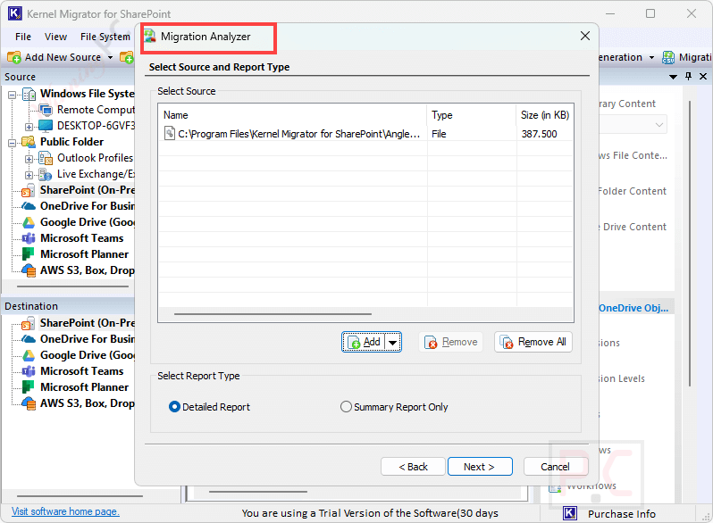Click the Windows File System tree label
Image resolution: width=713 pixels, height=523 pixels.
click(x=88, y=94)
